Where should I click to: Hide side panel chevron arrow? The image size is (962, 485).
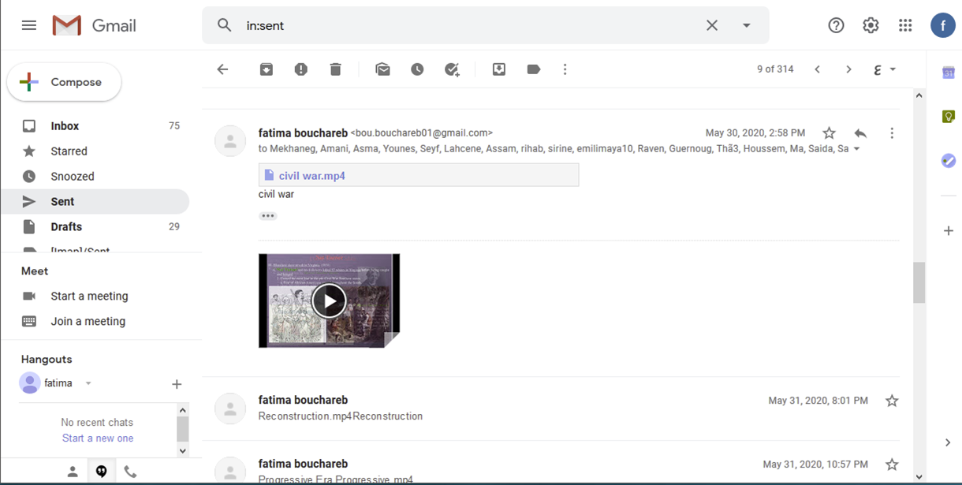(948, 442)
